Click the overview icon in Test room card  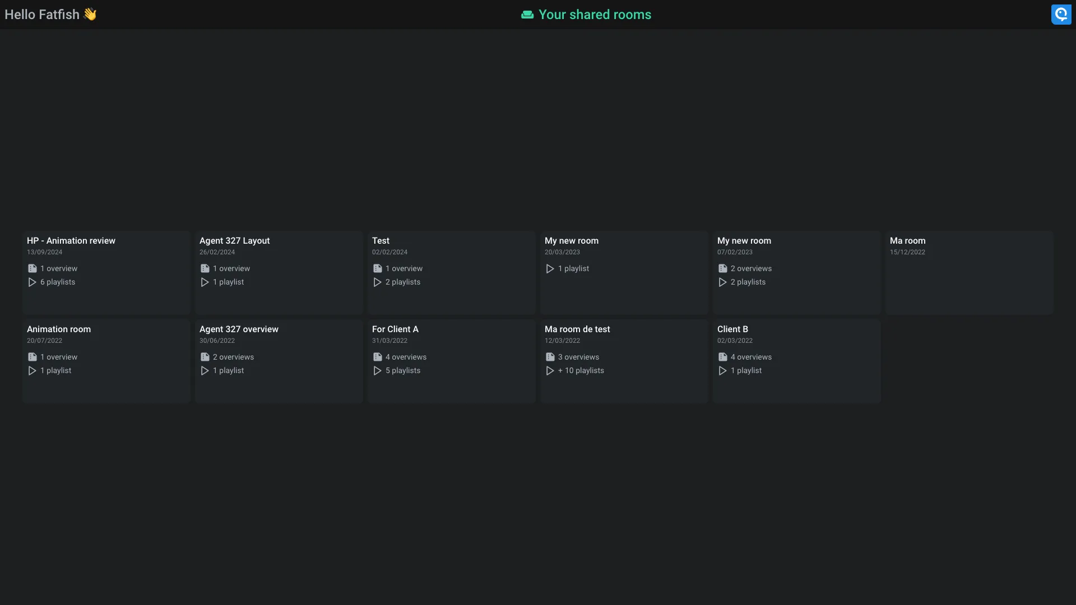coord(378,269)
